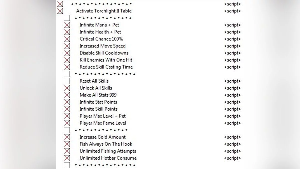Image resolution: width=300 pixels, height=169 pixels.
Task: Toggle the Activate Torchlight II Table checkbox
Action: [60, 11]
